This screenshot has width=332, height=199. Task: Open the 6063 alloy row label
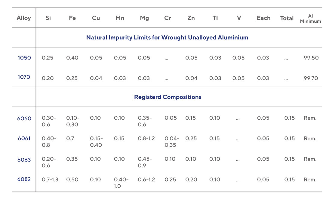(24, 159)
